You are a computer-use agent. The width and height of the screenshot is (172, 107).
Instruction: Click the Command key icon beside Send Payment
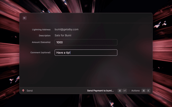(120, 91)
